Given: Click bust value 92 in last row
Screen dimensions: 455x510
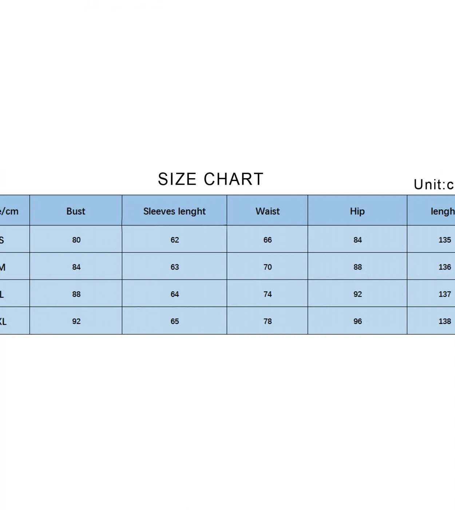Looking at the screenshot, I should tap(76, 321).
